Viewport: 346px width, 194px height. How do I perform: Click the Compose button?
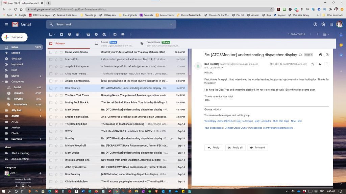coord(15,37)
